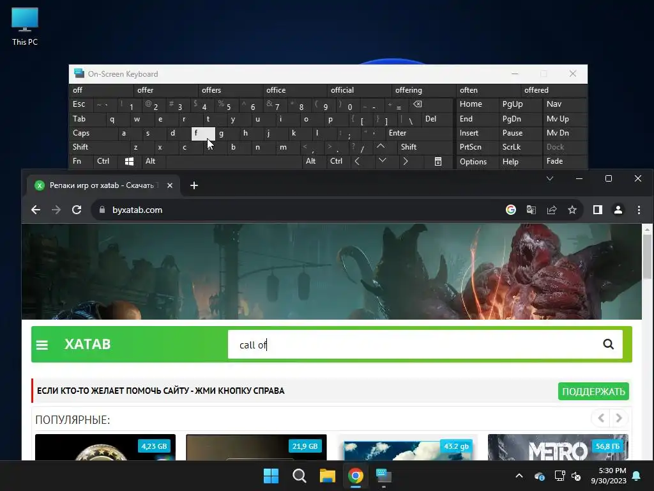Click Chrome back arrow button
This screenshot has width=654, height=491.
click(x=36, y=210)
